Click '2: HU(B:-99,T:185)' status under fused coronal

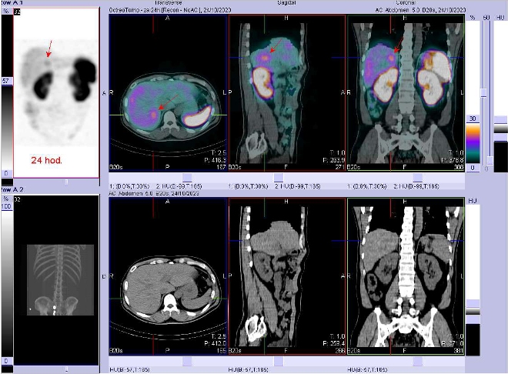(416, 186)
